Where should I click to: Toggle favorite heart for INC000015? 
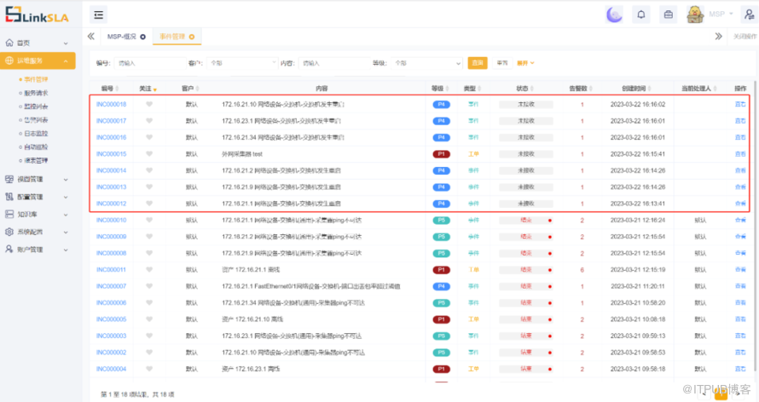coord(149,154)
